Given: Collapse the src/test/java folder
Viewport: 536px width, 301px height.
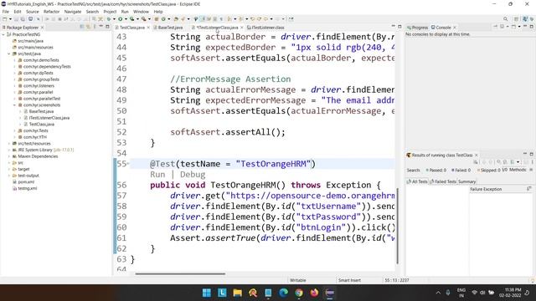Looking at the screenshot, I should (x=9, y=54).
